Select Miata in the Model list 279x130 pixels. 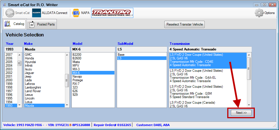pos(76,62)
